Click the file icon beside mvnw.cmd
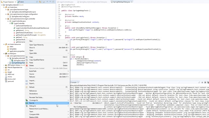The height and width of the screenshot is (118, 209). pos(6,79)
